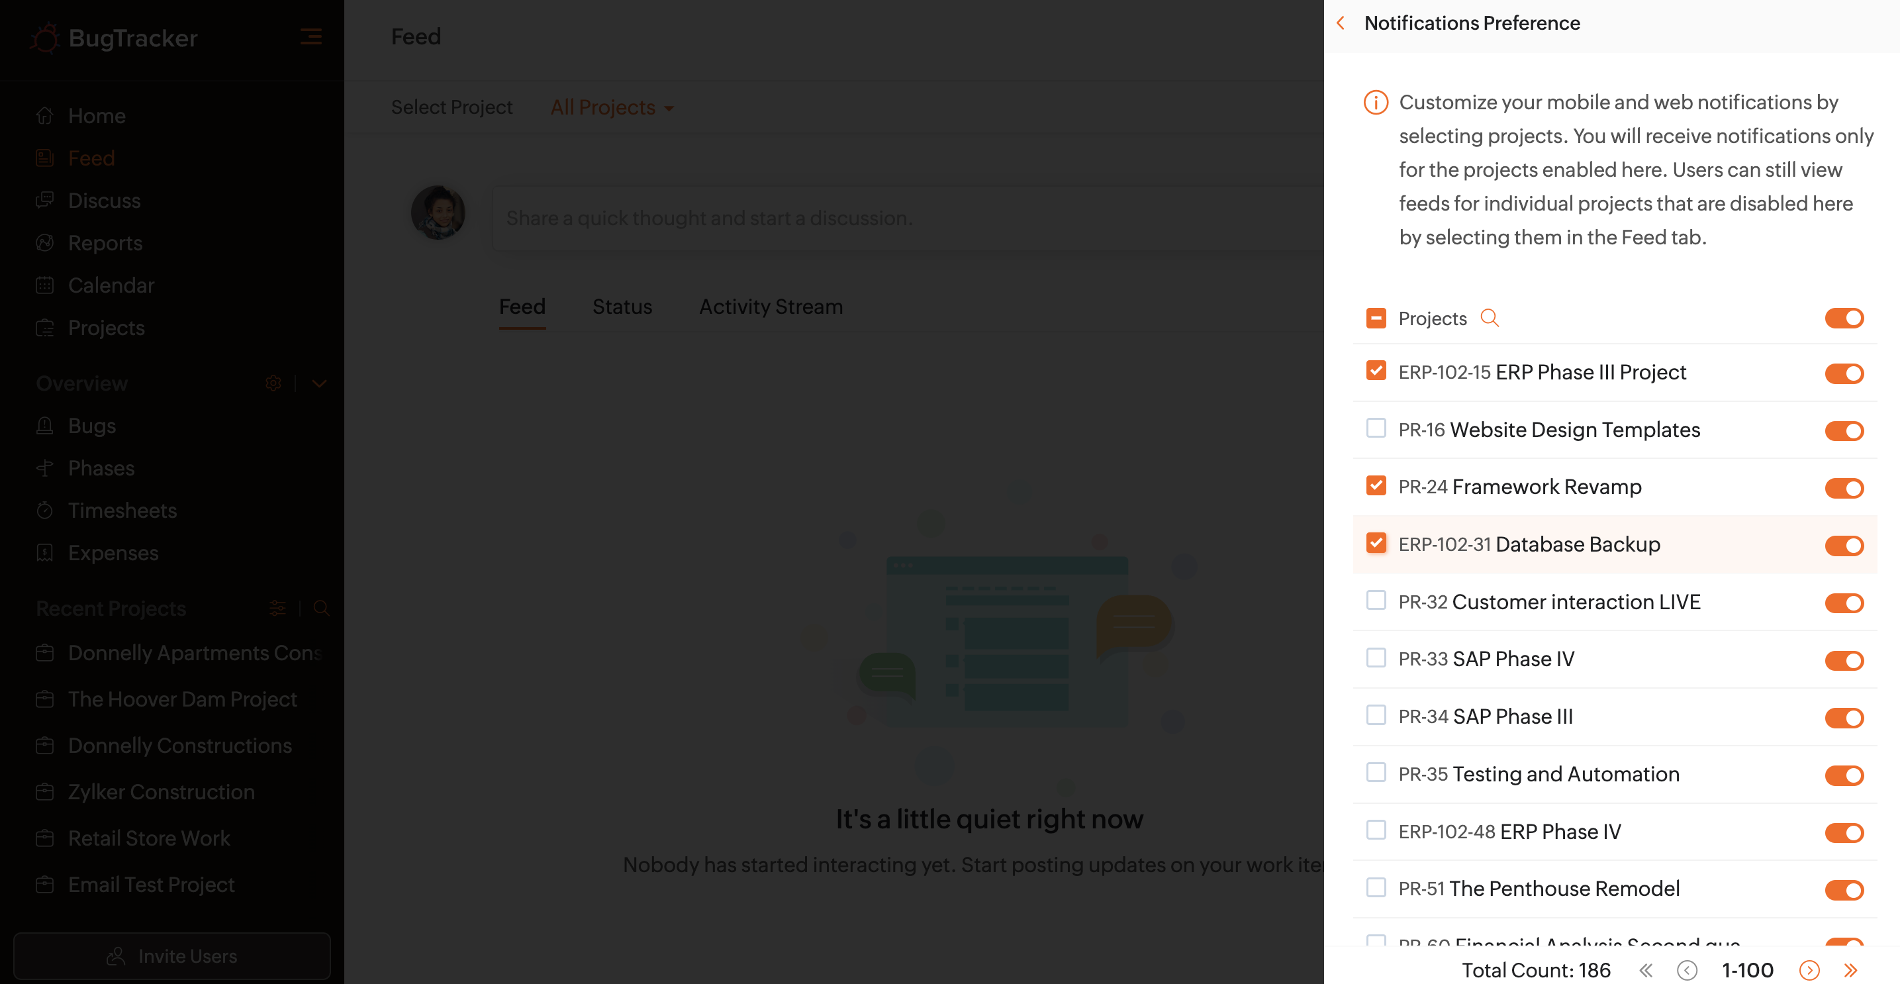Collapse the sidebar with hamburger icon
Viewport: 1900px width, 984px height.
[x=310, y=37]
